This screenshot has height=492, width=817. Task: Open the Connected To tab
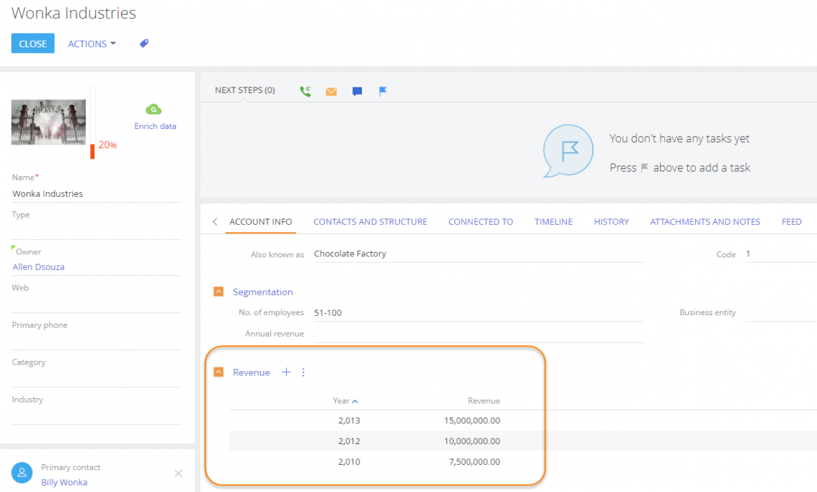coord(481,222)
